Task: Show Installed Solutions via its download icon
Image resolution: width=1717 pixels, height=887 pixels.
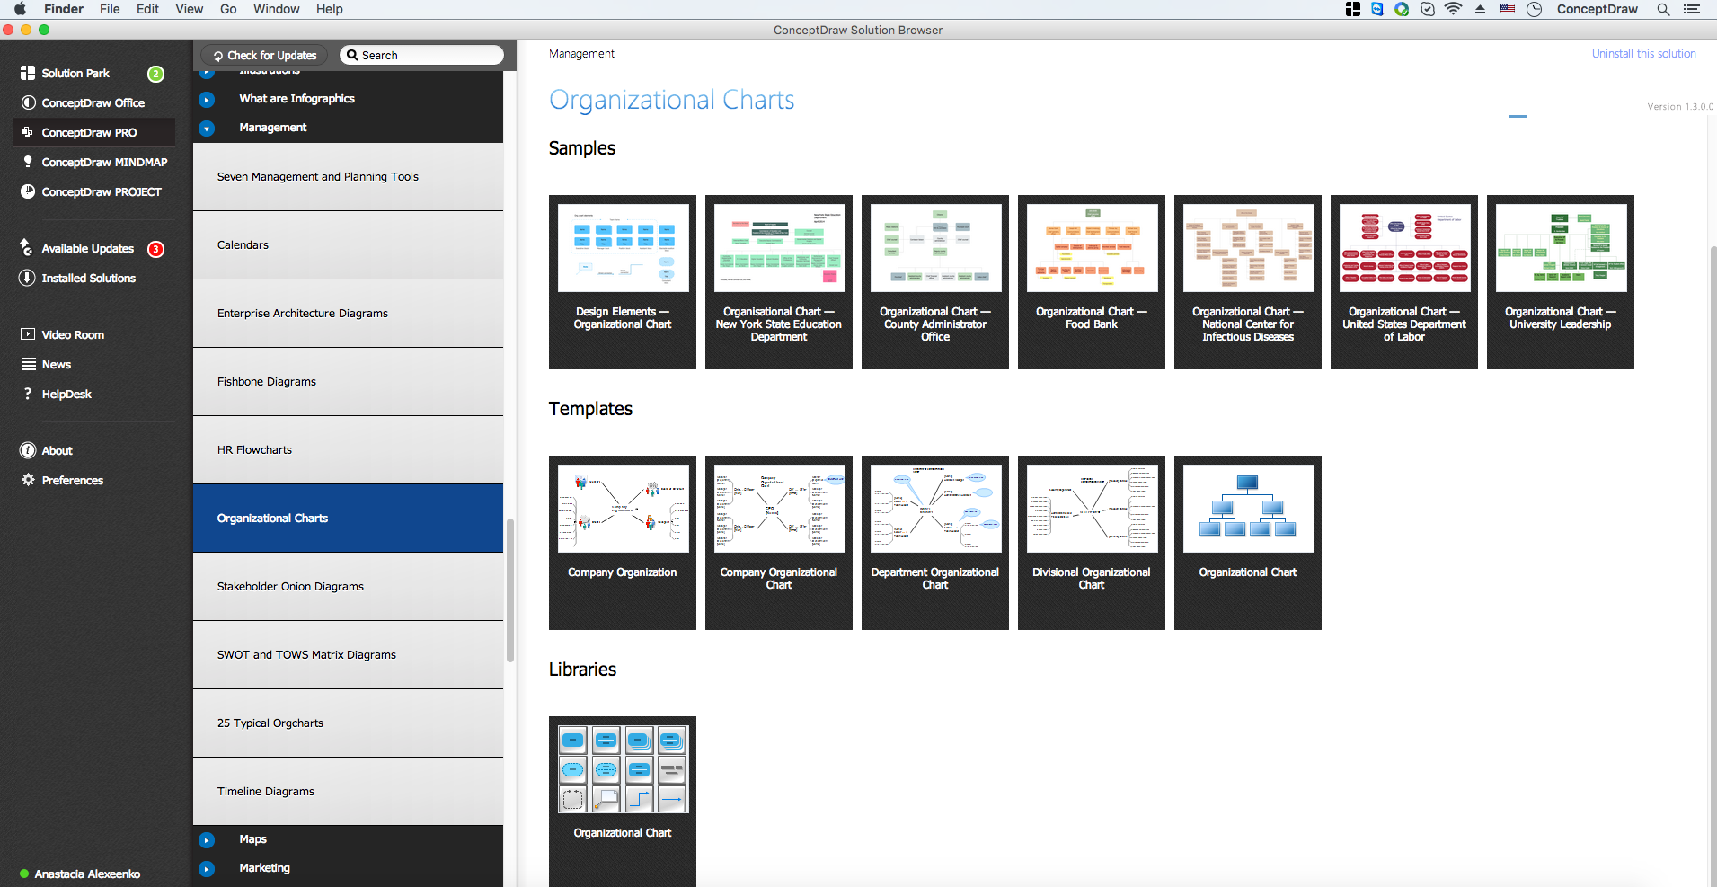Action: tap(28, 278)
